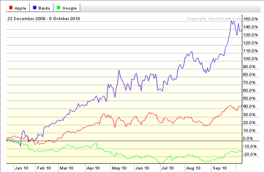Click the Feb 10 axis label
Viewport: 264px width, 172px height.
[x=44, y=168]
